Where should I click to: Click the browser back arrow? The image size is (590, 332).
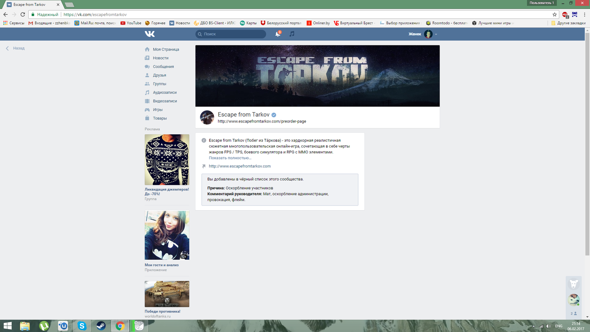click(6, 14)
